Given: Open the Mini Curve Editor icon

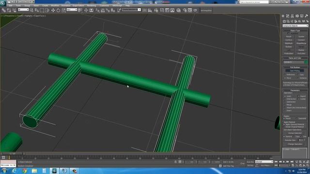Looking at the screenshot, I should click(3, 157).
